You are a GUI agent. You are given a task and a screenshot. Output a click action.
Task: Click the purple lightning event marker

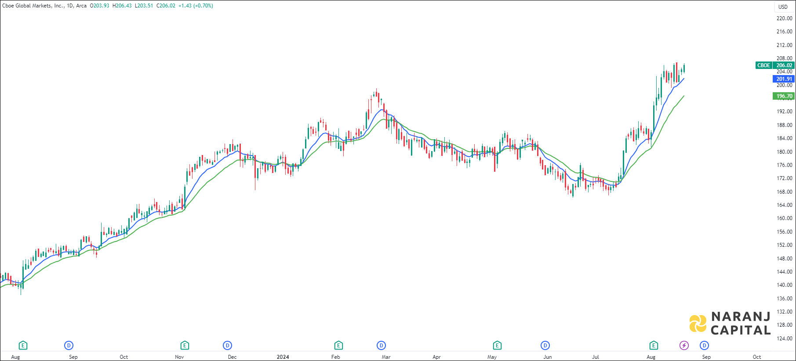[684, 346]
